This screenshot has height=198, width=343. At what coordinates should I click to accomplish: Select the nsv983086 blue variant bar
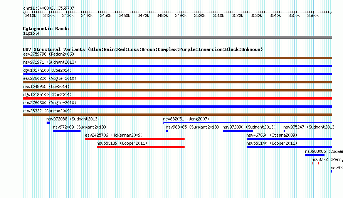point(315,155)
